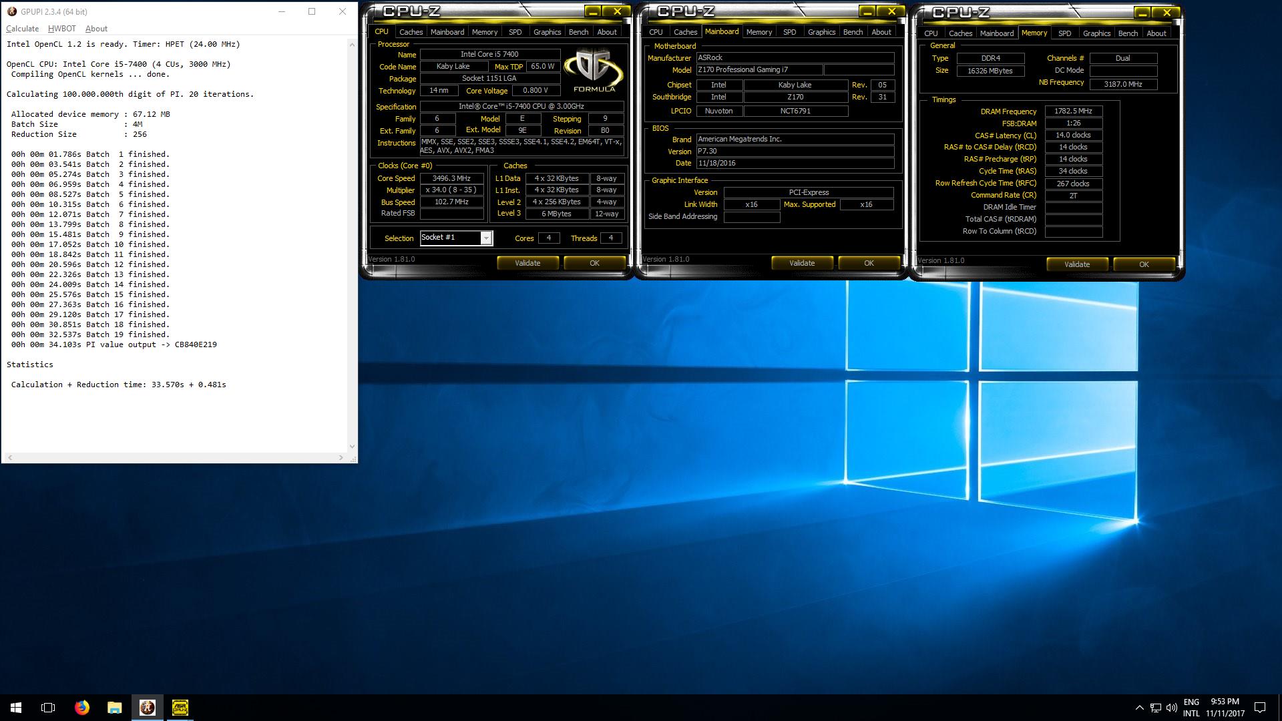Minimize the GPUPI window
Screen dimensions: 1282x721
tap(281, 11)
